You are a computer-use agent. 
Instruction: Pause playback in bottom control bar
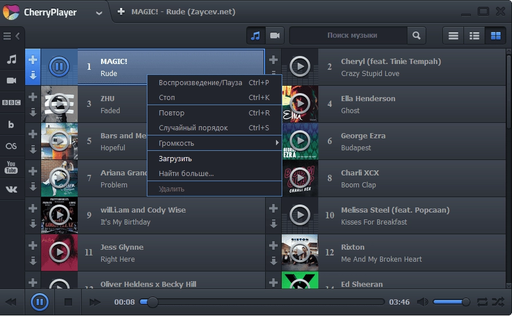[39, 302]
